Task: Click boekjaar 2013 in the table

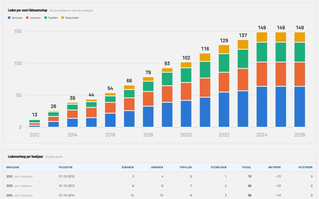Action: coord(9,186)
